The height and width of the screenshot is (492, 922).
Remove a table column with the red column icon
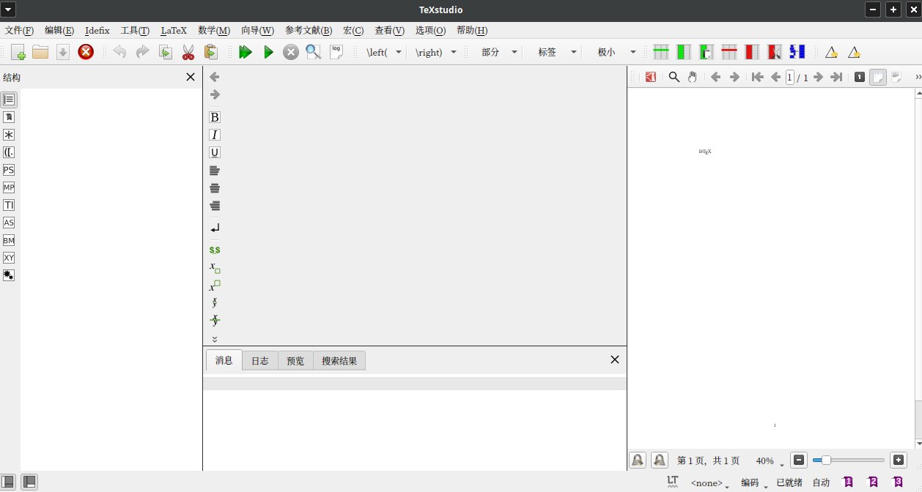(x=751, y=51)
